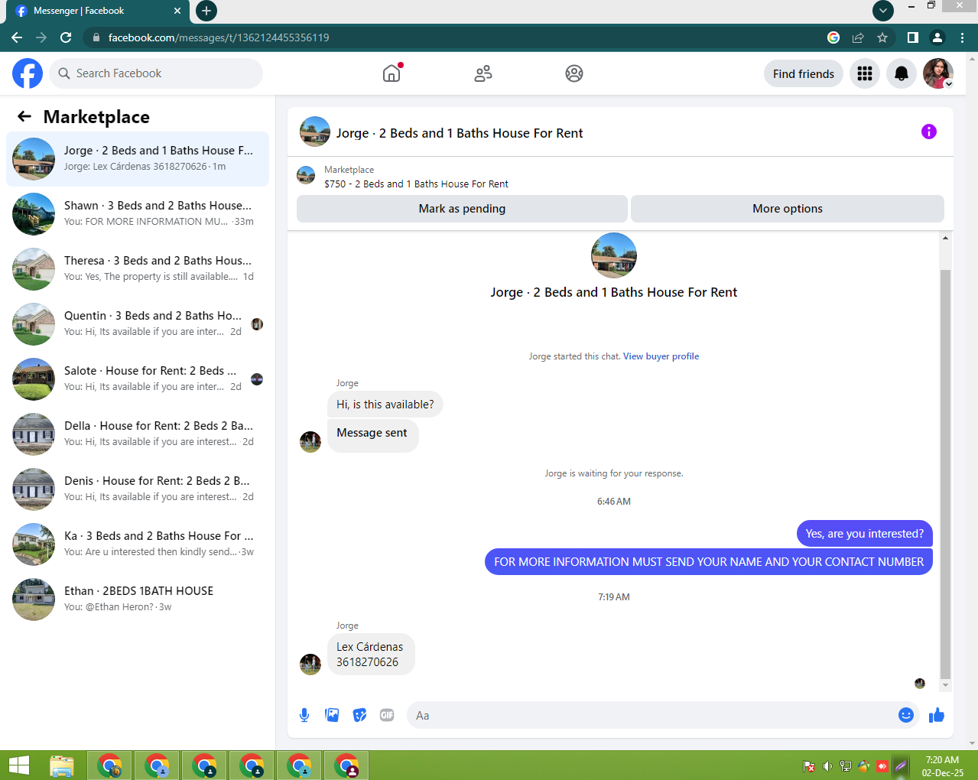
Task: Open the Groups icon in top bar
Action: [574, 73]
